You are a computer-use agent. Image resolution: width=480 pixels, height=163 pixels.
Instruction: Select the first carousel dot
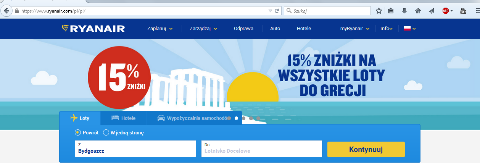tap(229, 118)
